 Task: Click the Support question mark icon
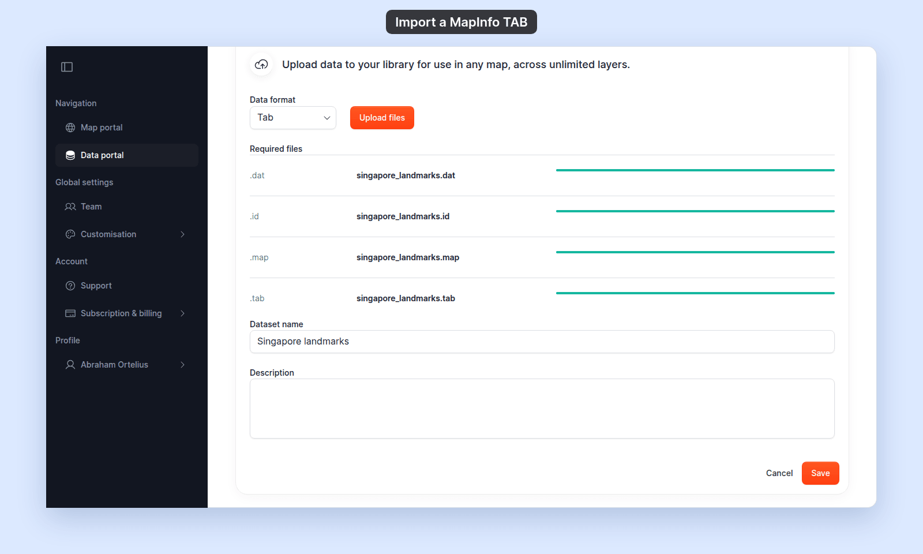point(70,286)
